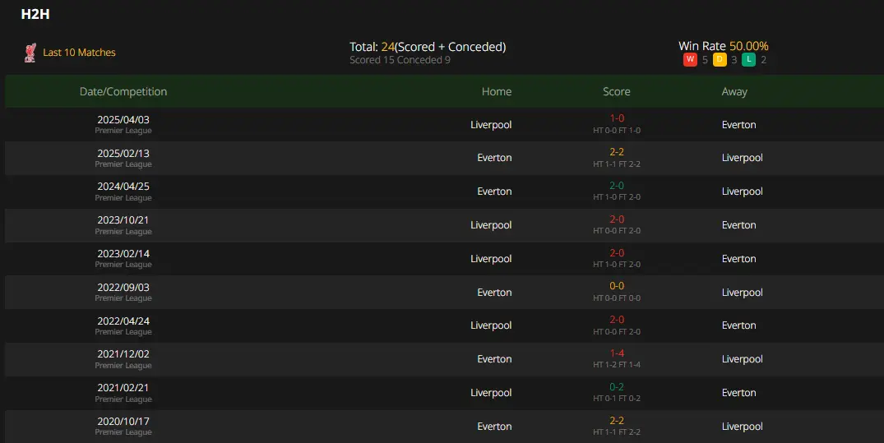
Task: Click the Win Rate 50.00% label
Action: [724, 46]
